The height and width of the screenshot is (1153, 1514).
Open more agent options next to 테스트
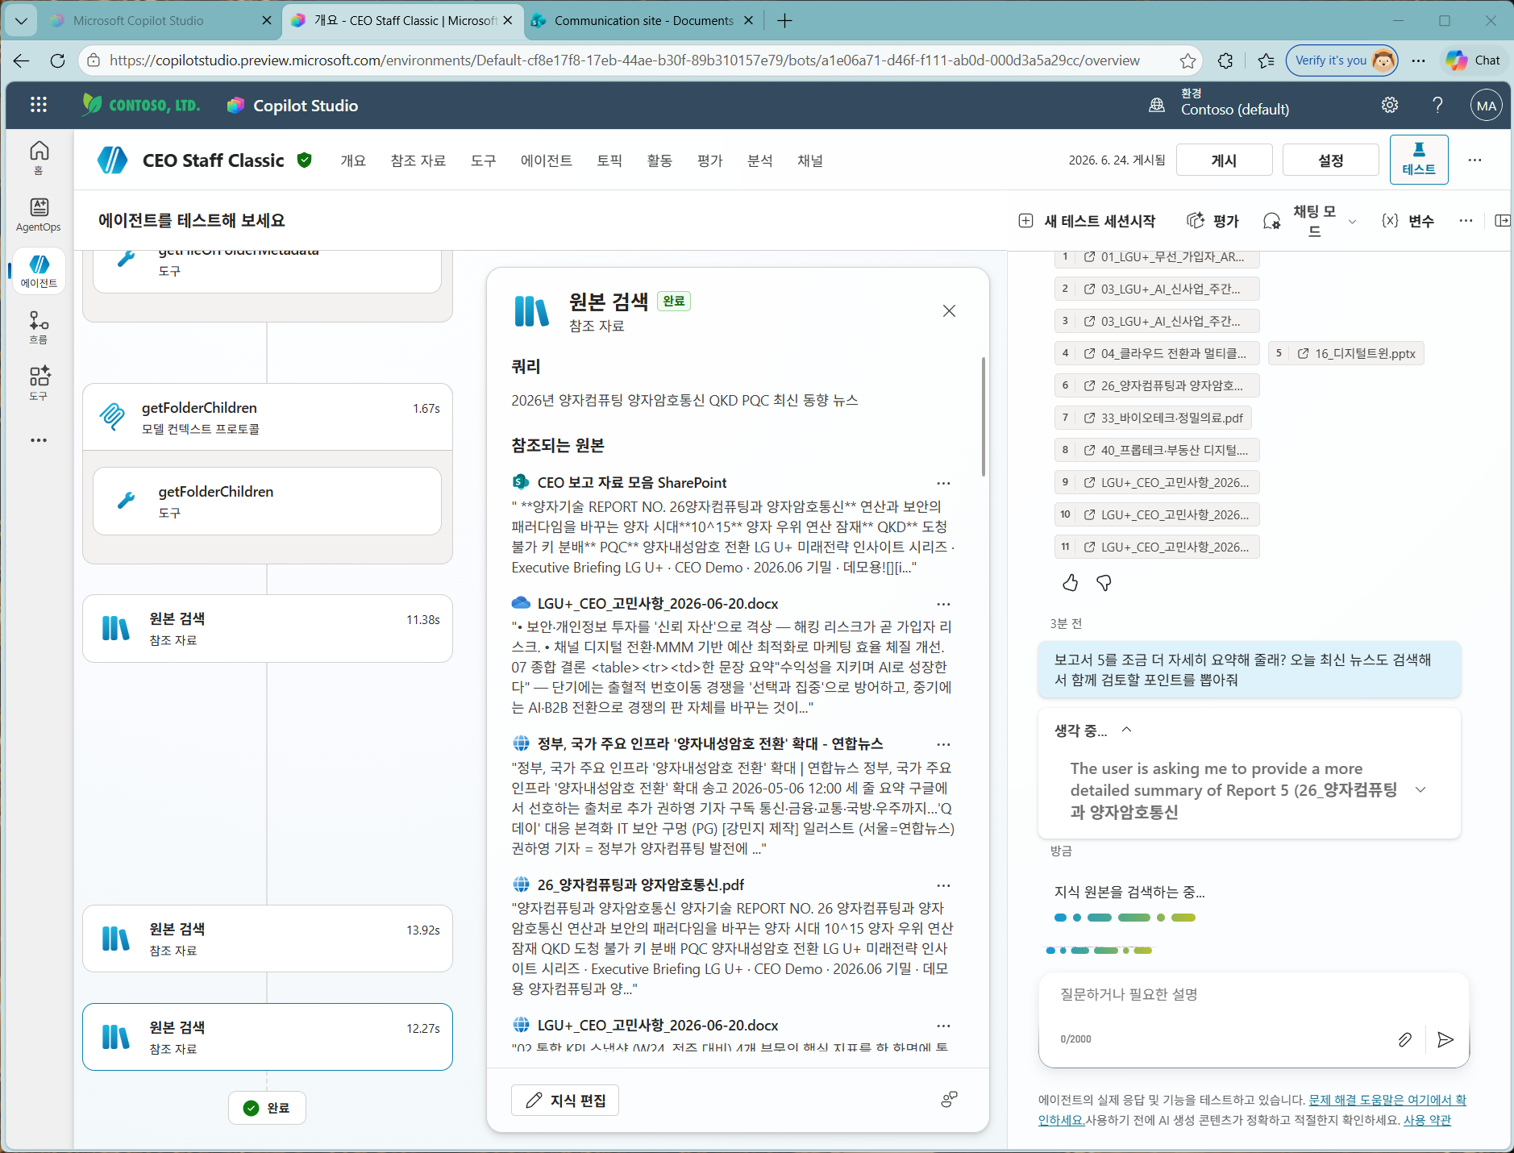pyautogui.click(x=1474, y=160)
